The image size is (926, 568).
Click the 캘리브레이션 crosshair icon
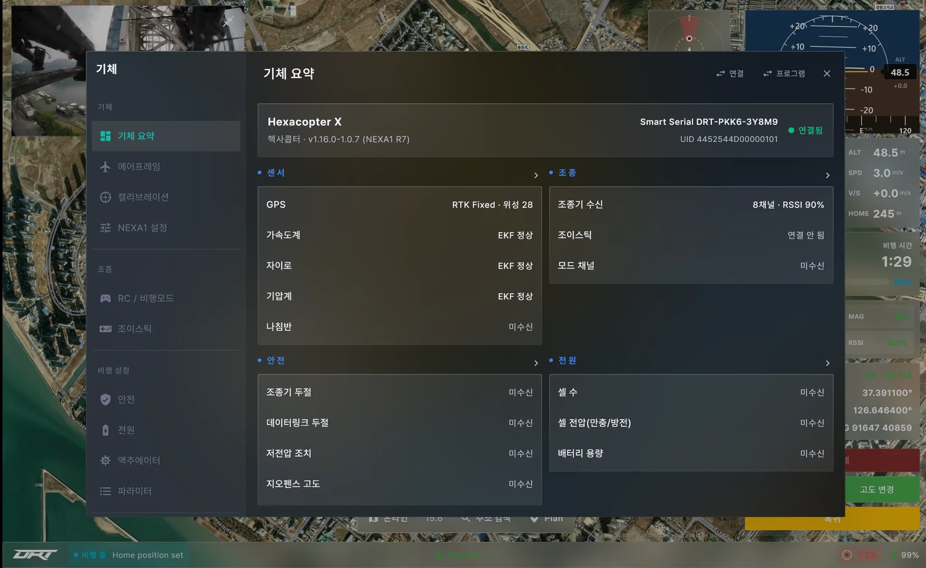tap(105, 197)
